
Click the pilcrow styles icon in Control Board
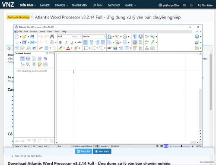click(45, 59)
